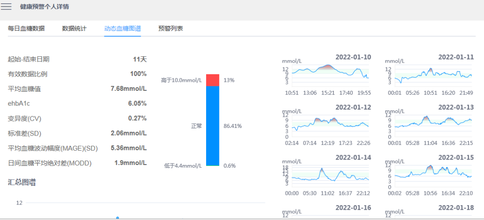Click the 0.6% low percentage label
The image size is (484, 220).
tap(229, 166)
